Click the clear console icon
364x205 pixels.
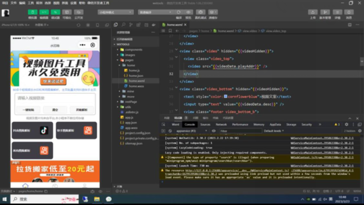pos(170,131)
